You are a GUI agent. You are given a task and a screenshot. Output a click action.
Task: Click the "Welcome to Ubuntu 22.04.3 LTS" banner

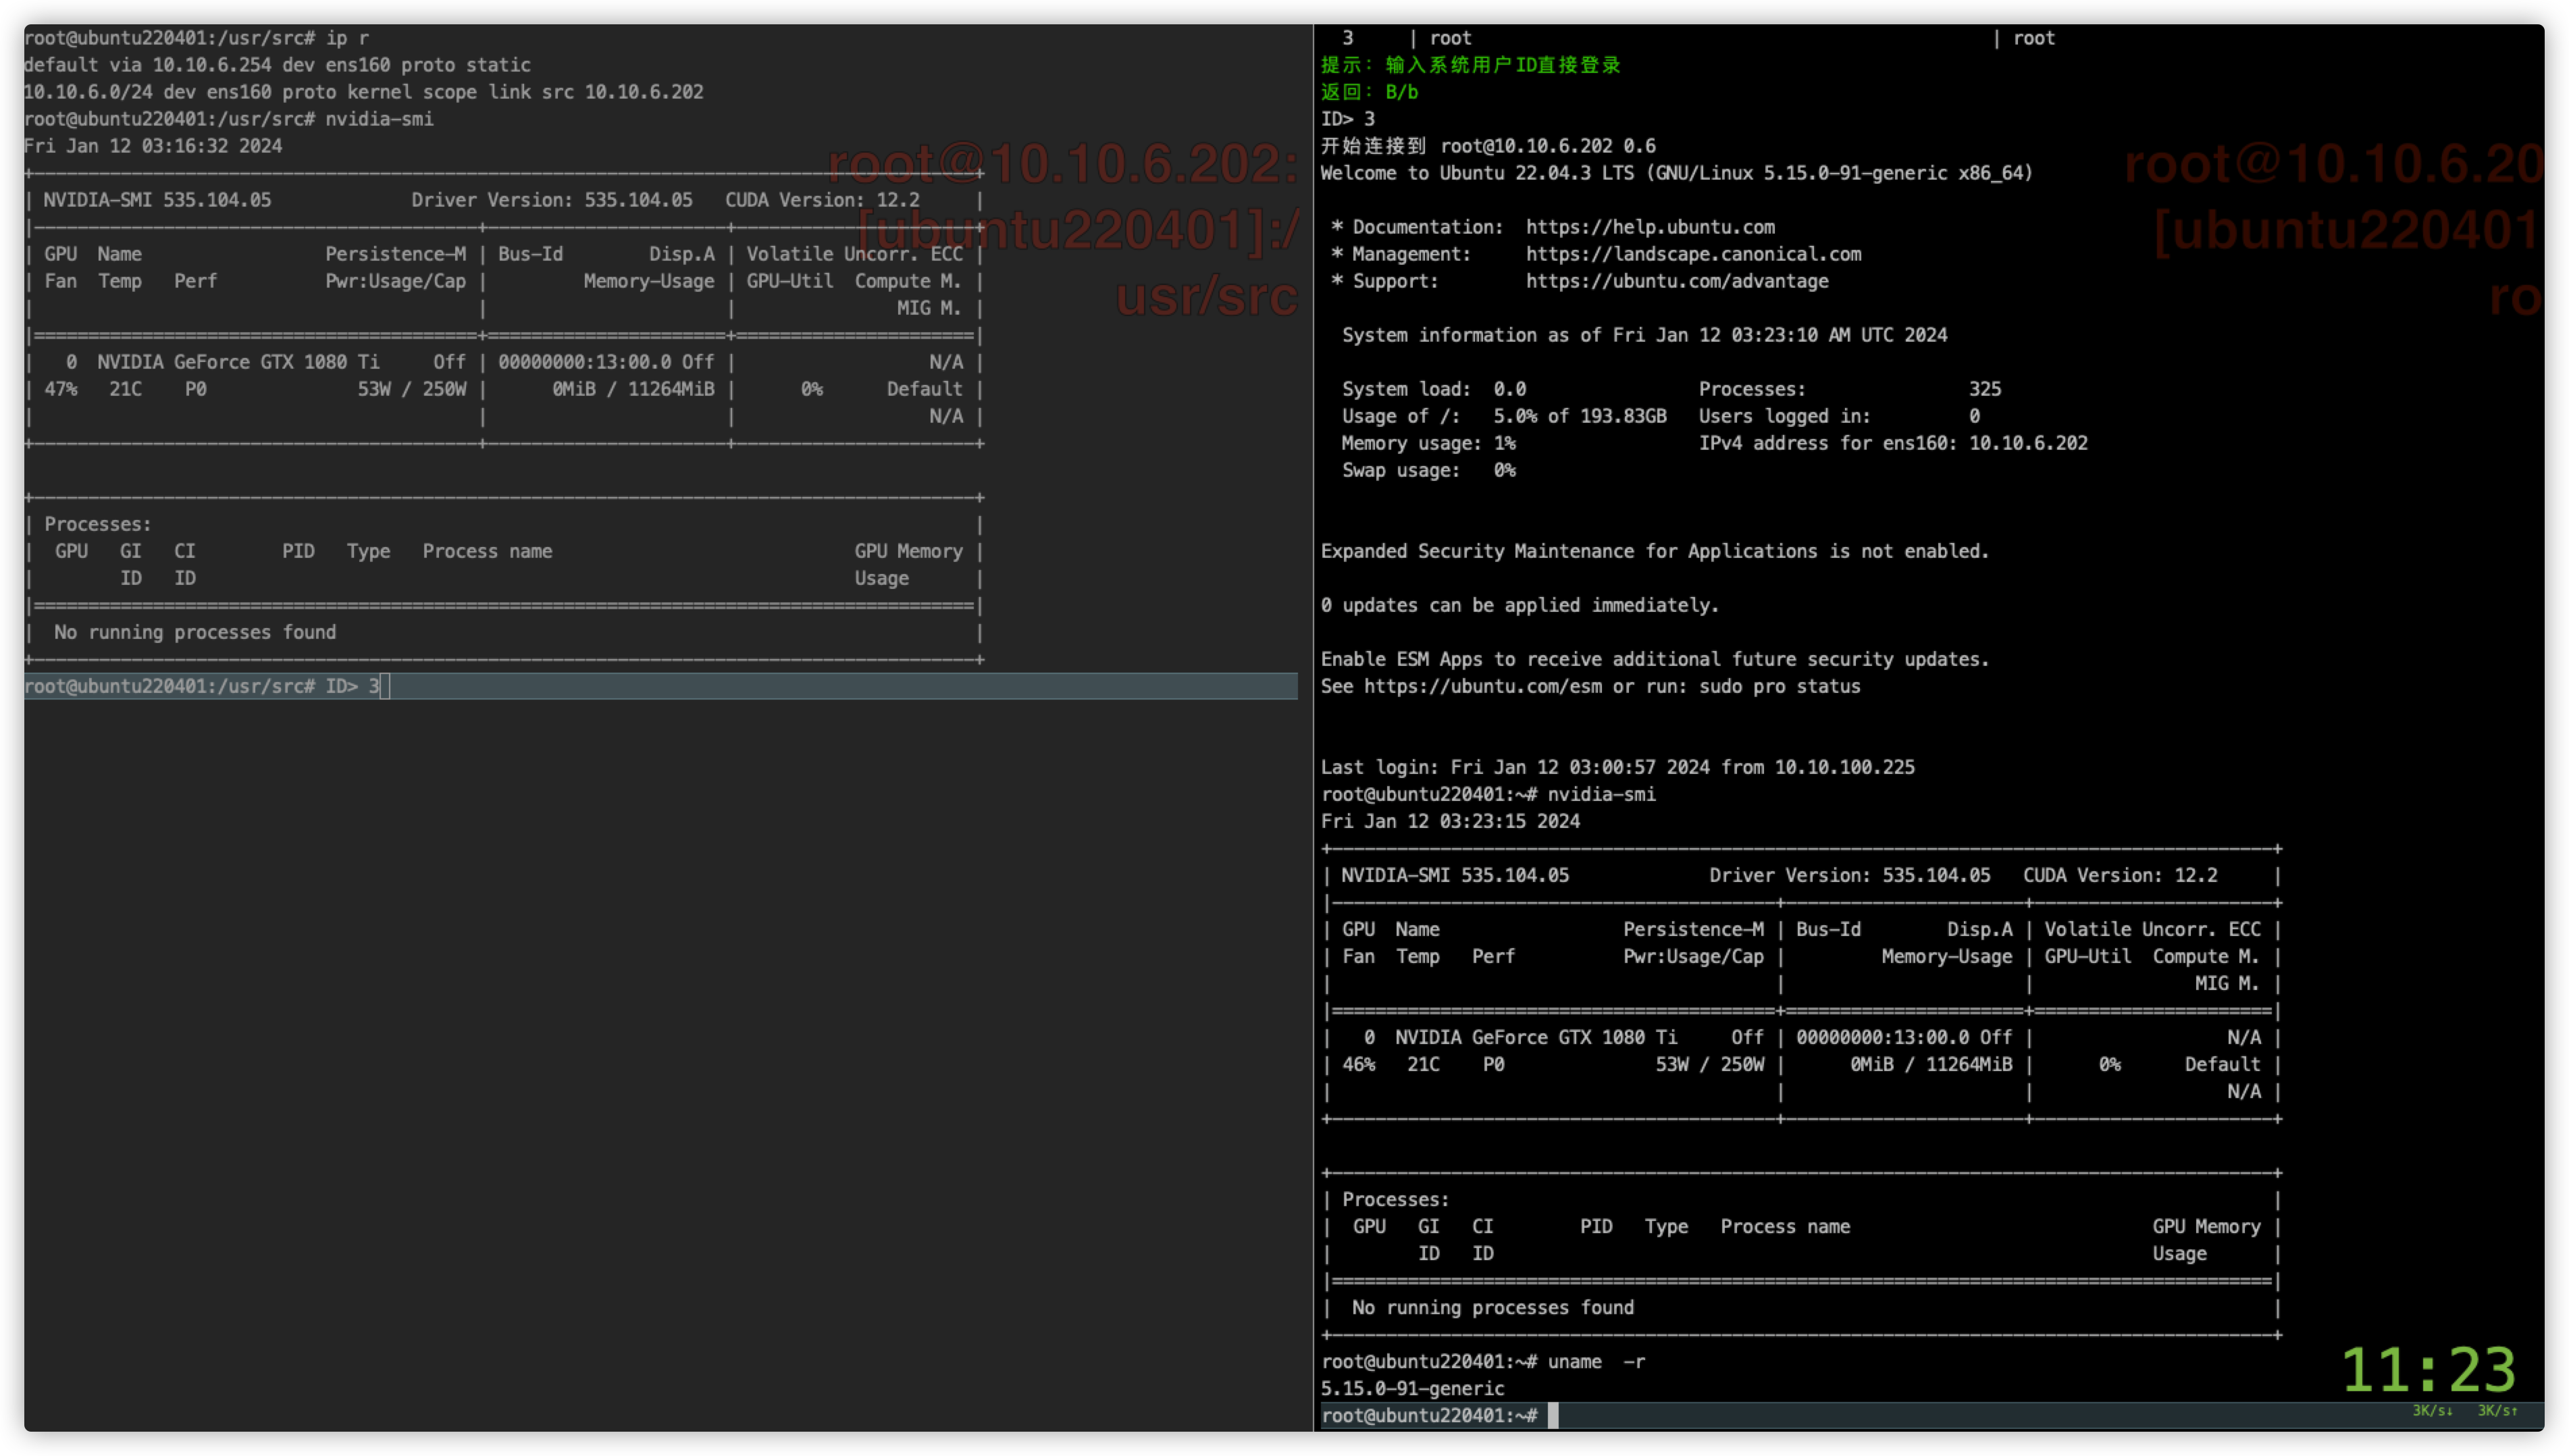[x=1676, y=173]
